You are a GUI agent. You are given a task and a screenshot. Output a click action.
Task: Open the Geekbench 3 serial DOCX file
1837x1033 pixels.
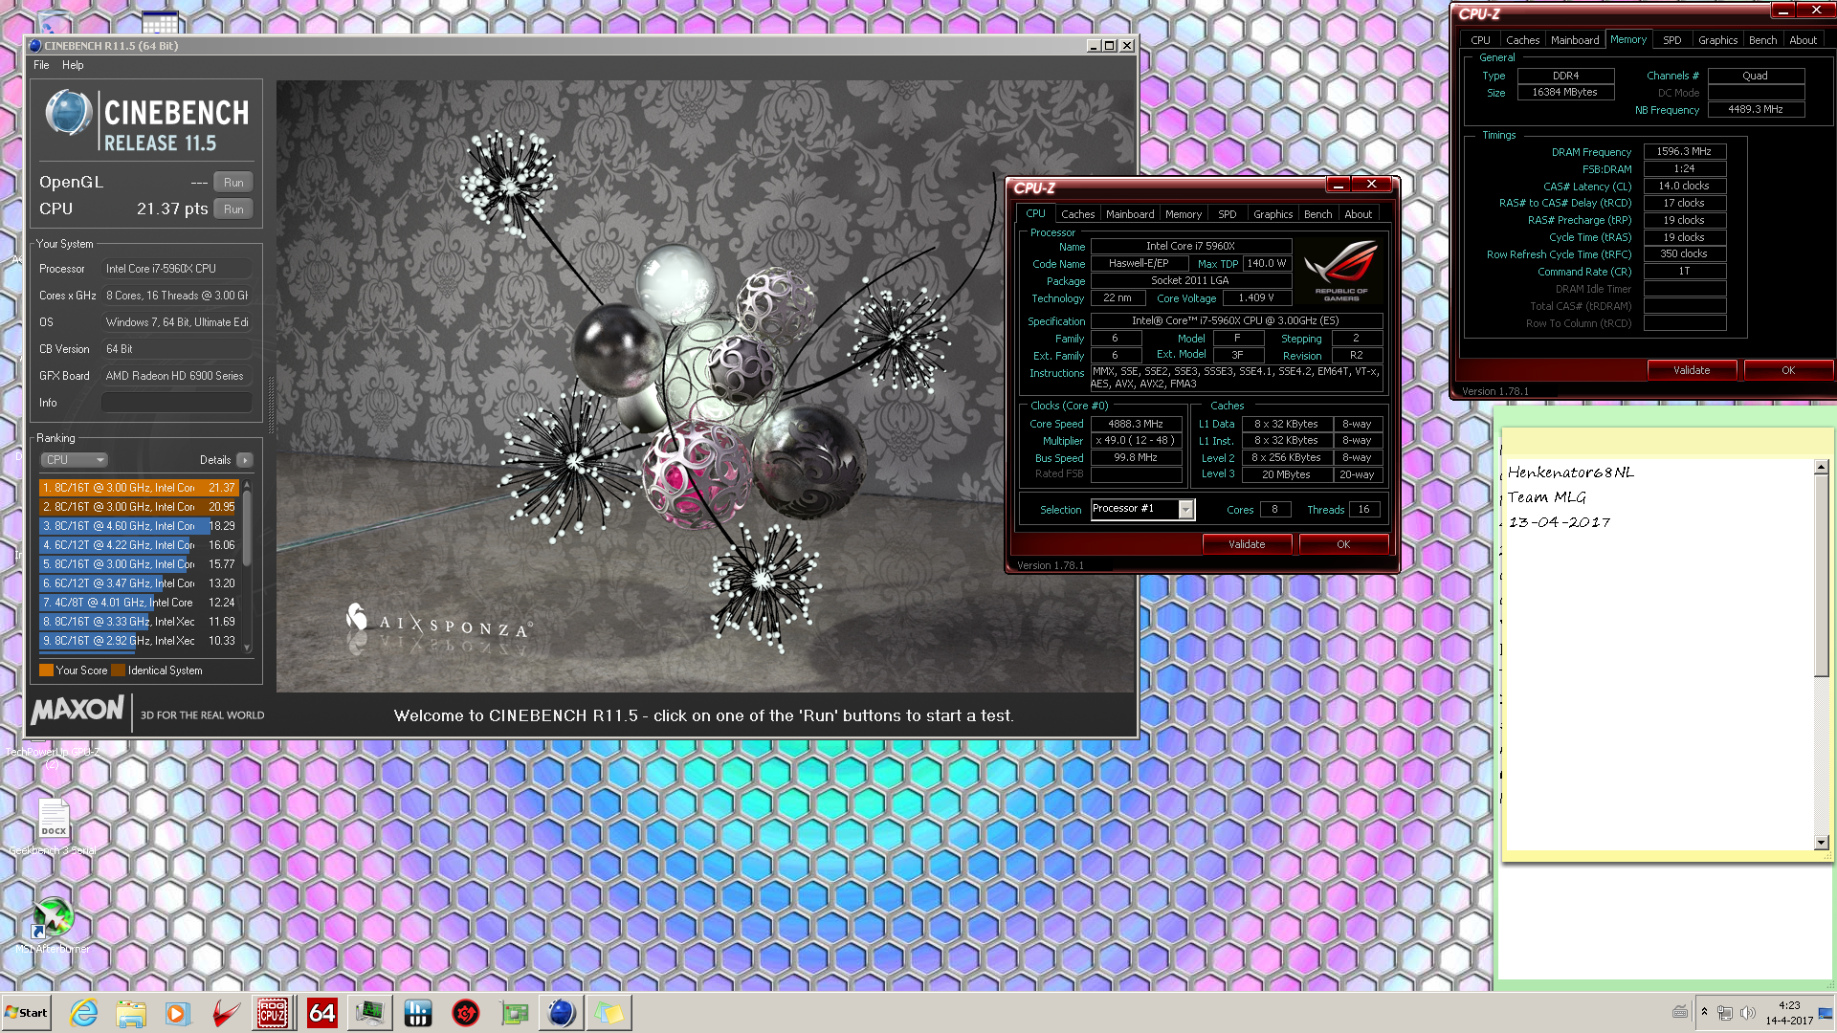pyautogui.click(x=53, y=826)
